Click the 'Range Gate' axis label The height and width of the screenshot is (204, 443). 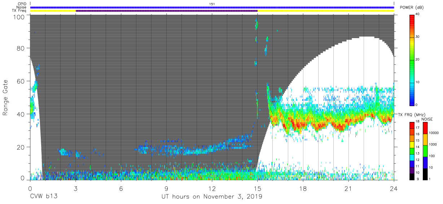pyautogui.click(x=6, y=98)
